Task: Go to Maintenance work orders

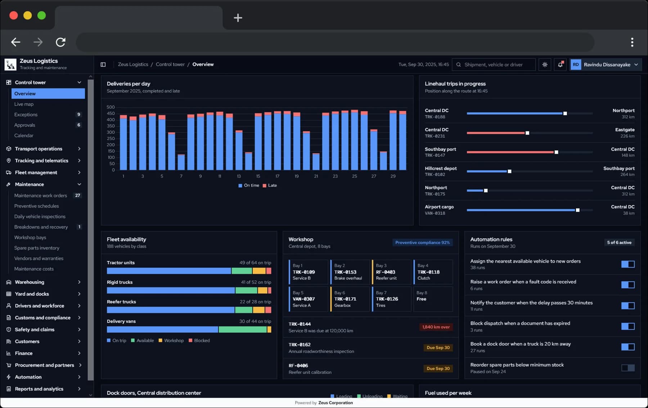Action: coord(48,196)
